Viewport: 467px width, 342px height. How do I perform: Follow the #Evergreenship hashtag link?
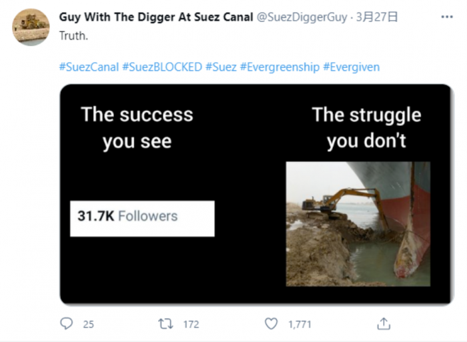(x=280, y=67)
